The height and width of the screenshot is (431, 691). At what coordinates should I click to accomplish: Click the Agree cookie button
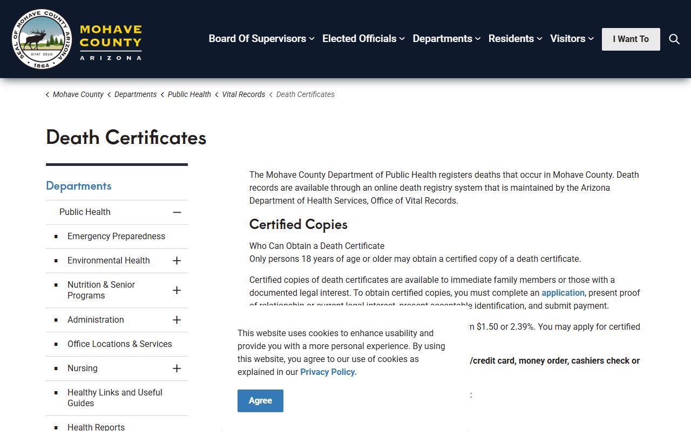point(260,401)
